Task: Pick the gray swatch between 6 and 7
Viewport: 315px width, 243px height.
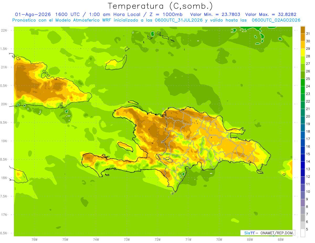Action: coord(303,218)
